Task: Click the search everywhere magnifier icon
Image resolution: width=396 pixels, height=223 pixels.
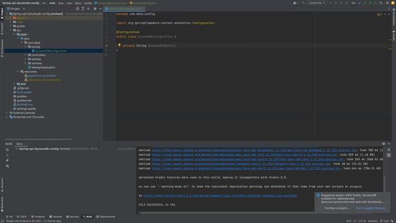Action: point(387,3)
